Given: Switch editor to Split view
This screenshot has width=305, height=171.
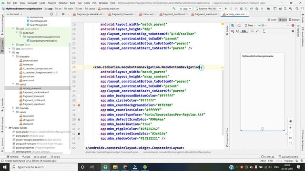Looking at the screenshot, I should [x=283, y=20].
